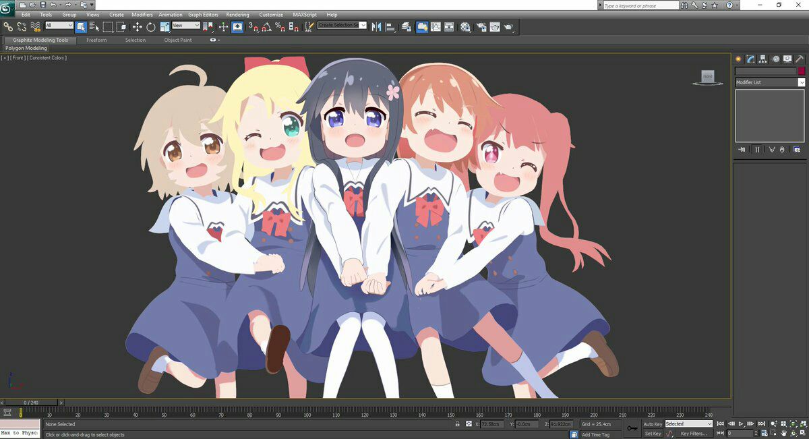Click the Use Pivot Point Center icon
This screenshot has width=809, height=439.
tap(208, 27)
